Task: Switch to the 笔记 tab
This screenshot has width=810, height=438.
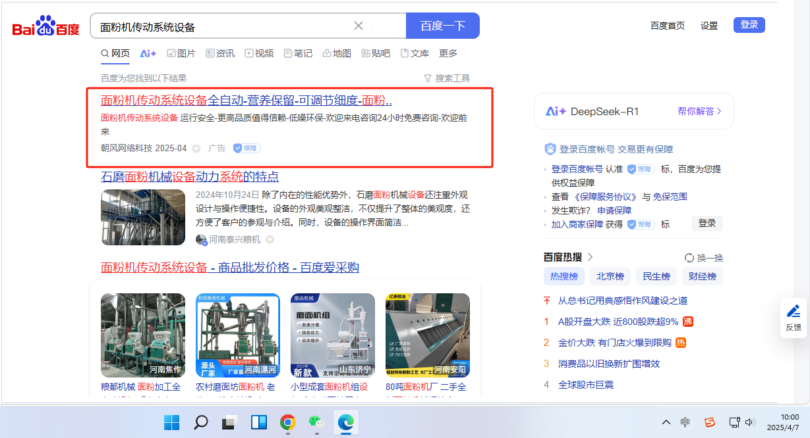Action: 298,53
